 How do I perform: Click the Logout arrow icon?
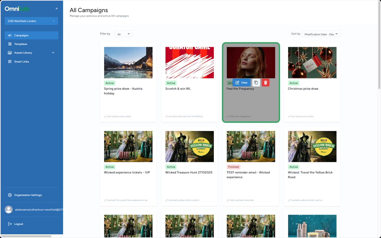click(x=10, y=224)
